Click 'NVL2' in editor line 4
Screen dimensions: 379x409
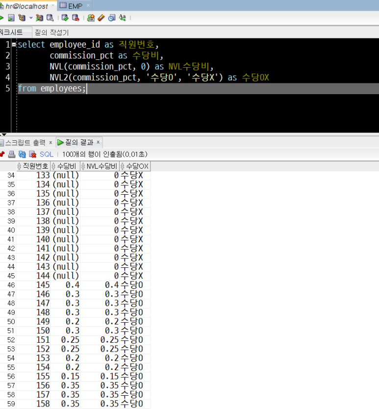tap(59, 77)
